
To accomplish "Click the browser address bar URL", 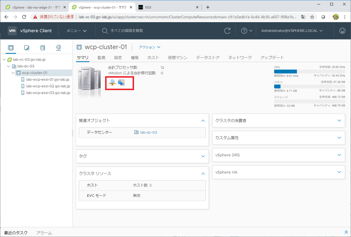I will pos(187,17).
